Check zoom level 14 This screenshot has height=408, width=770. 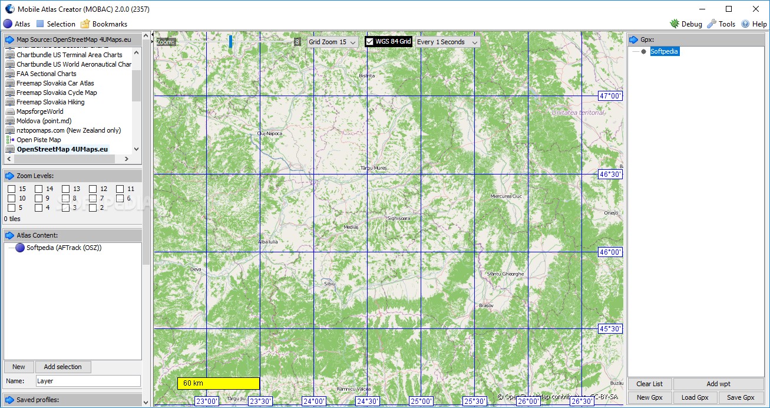click(38, 189)
